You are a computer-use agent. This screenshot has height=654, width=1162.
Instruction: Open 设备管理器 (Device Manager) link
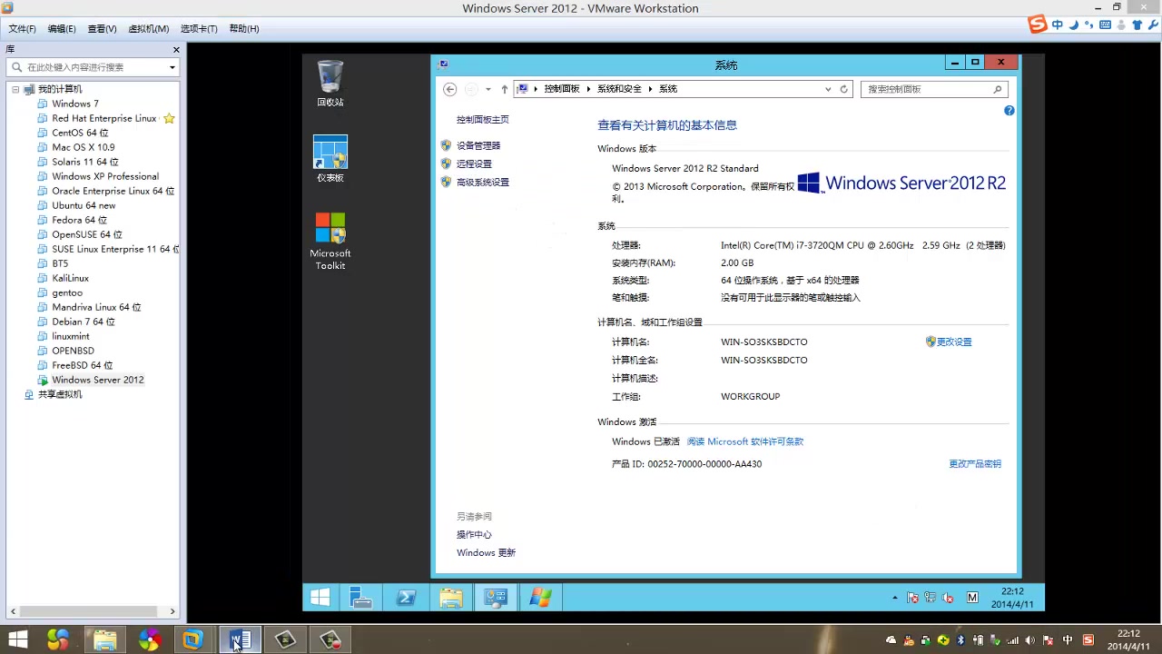[x=478, y=145]
